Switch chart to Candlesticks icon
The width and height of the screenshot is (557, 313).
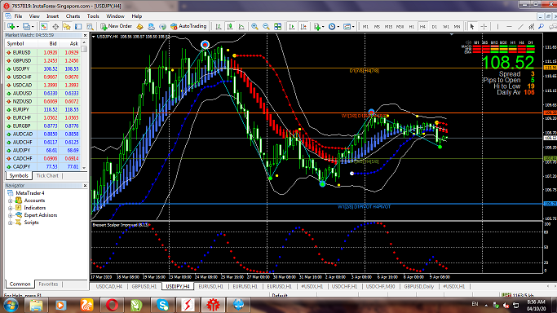pyautogui.click(x=230, y=26)
